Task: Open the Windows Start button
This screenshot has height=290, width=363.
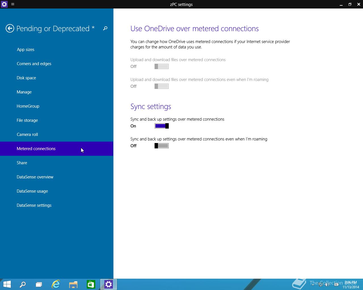Action: click(7, 284)
